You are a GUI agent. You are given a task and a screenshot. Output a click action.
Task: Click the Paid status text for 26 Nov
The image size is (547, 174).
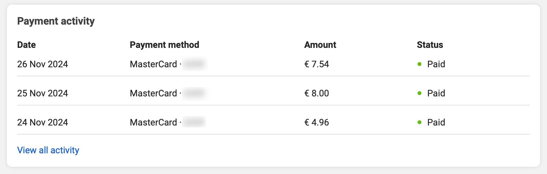click(436, 64)
